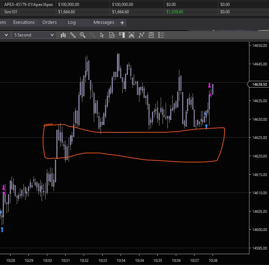Open the Messages tab
269x265 pixels.
click(x=104, y=22)
